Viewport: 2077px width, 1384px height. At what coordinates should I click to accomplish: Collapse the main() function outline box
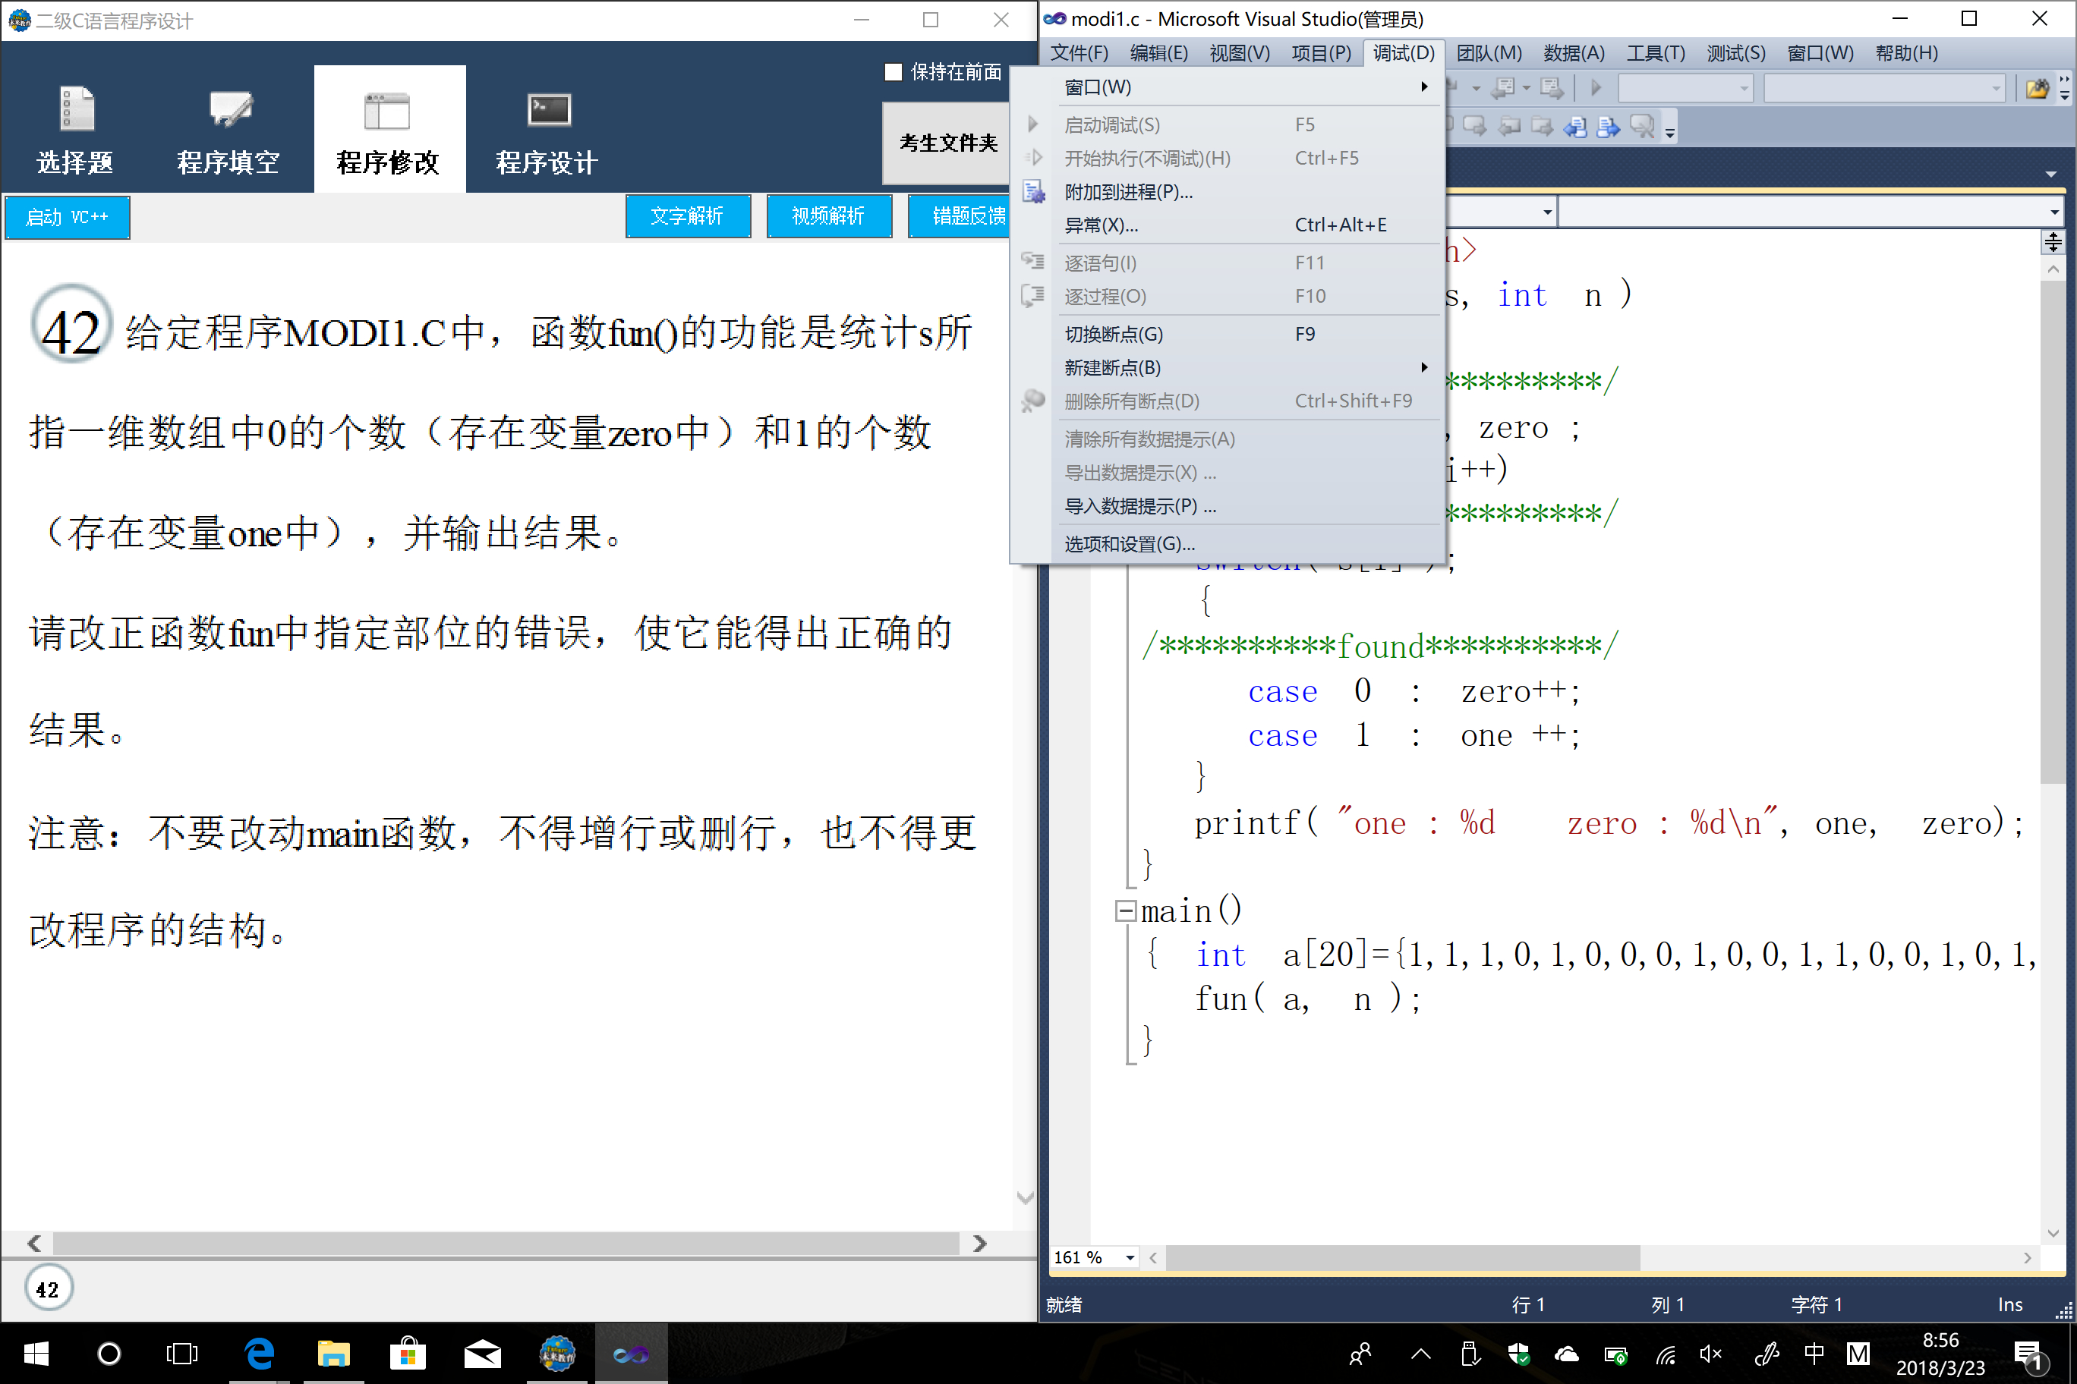[1125, 910]
